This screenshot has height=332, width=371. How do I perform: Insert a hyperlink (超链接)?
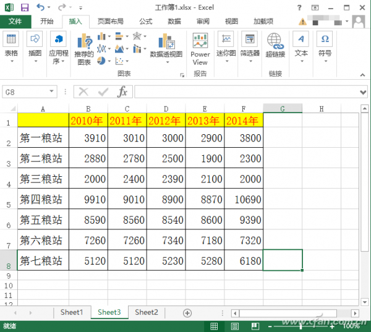tap(275, 46)
